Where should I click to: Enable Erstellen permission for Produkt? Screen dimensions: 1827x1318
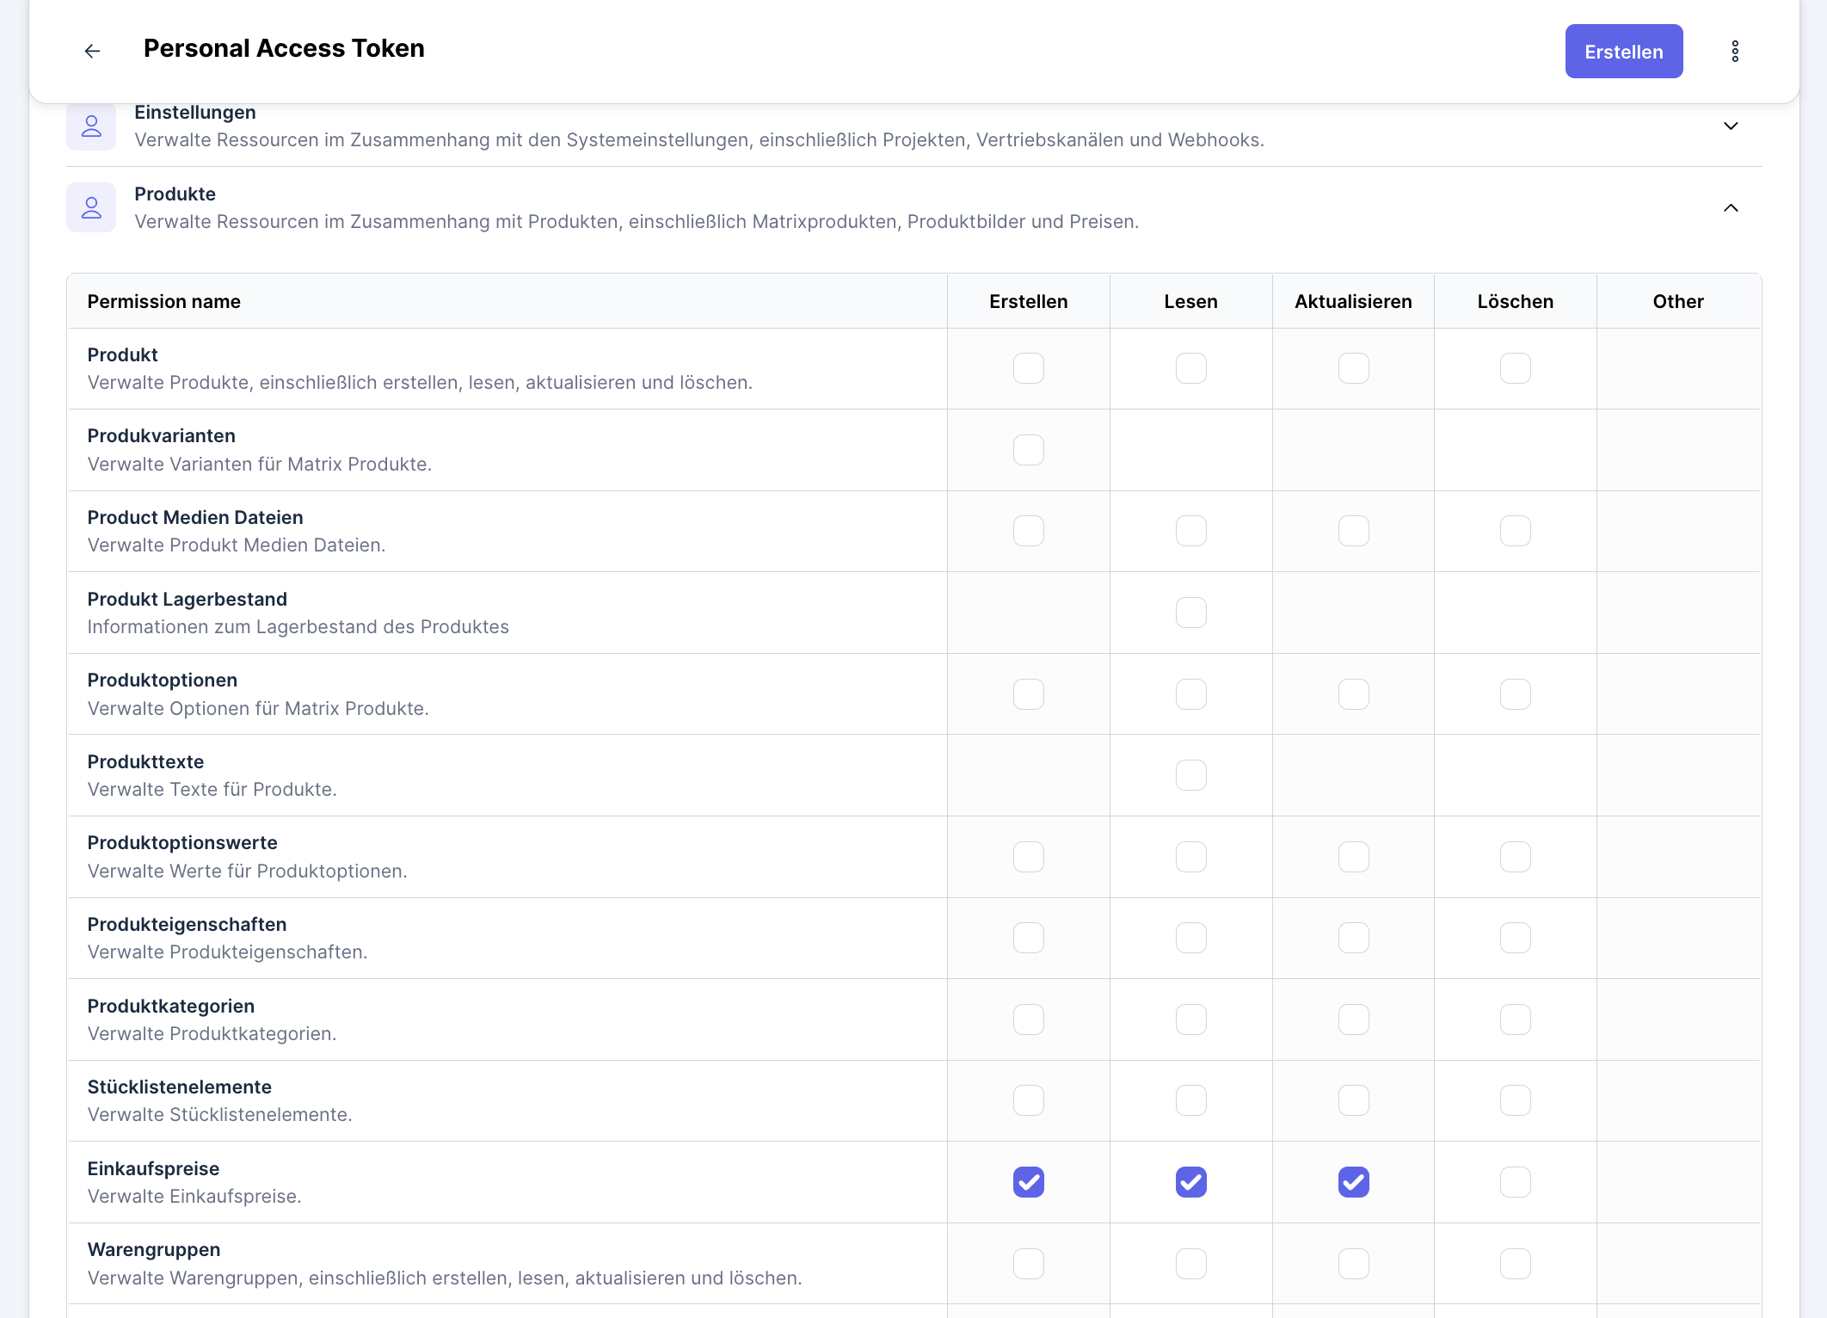pos(1028,368)
